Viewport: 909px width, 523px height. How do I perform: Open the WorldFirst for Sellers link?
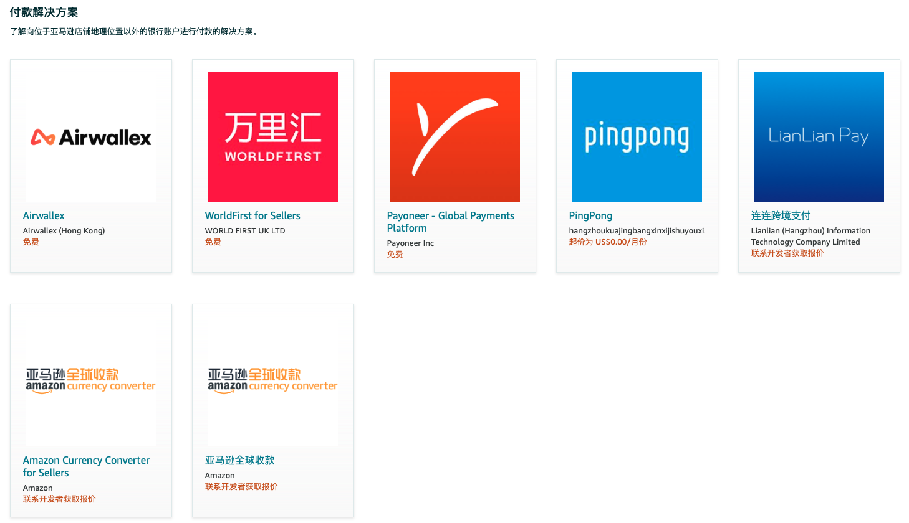[x=252, y=215]
